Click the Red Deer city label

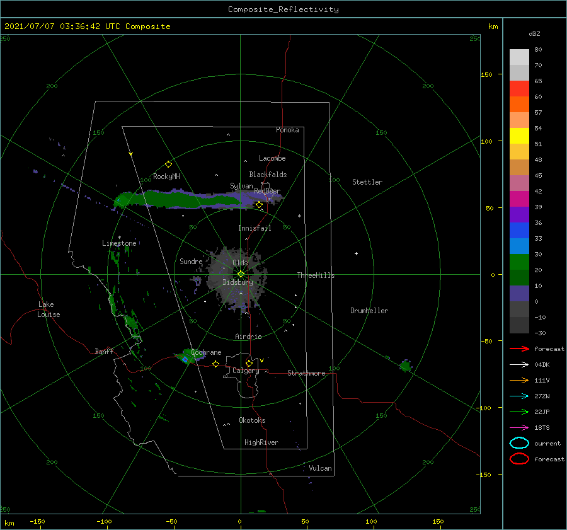267,191
